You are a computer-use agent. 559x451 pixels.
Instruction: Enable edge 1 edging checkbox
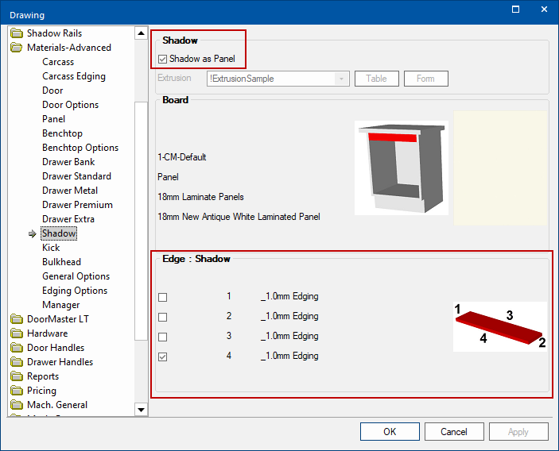(163, 297)
